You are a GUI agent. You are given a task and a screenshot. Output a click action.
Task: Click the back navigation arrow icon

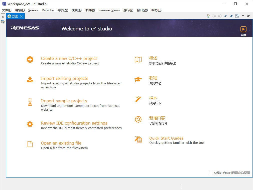pos(214,16)
